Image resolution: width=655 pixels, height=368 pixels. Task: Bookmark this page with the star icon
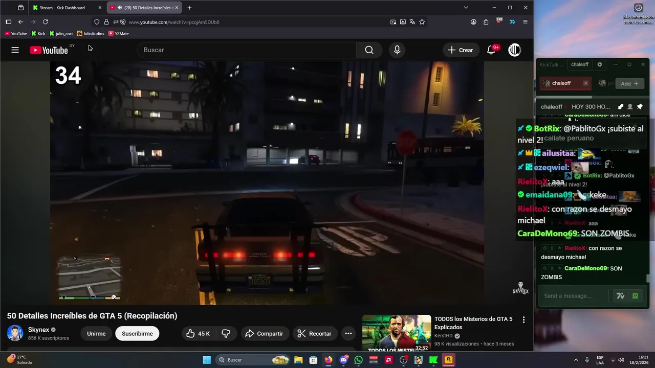click(422, 22)
